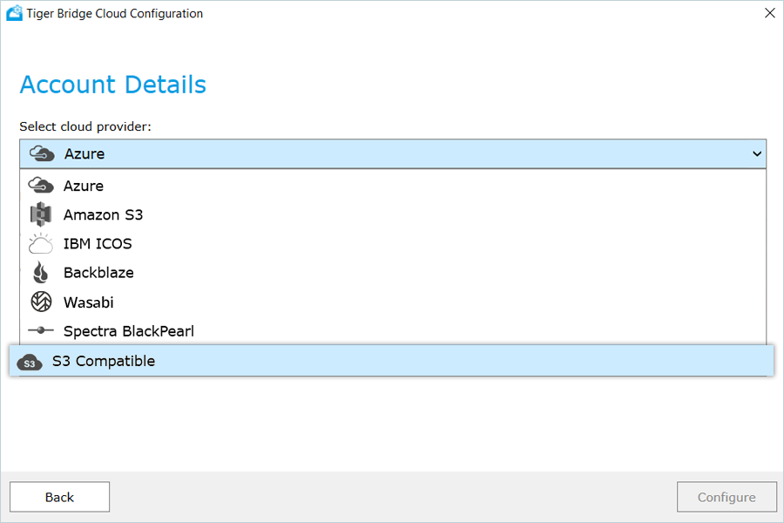
Task: Click the S3 Compatible cloud icon
Action: tap(30, 362)
